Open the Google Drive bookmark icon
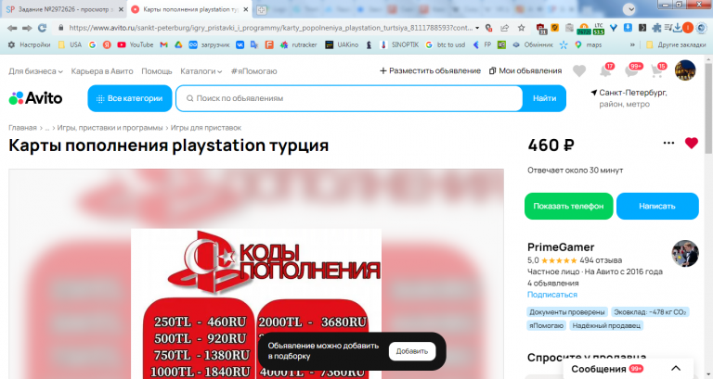Screen dimensions: 713x379 click(x=178, y=44)
